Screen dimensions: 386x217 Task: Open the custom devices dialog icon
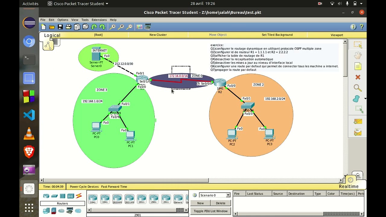(148, 27)
